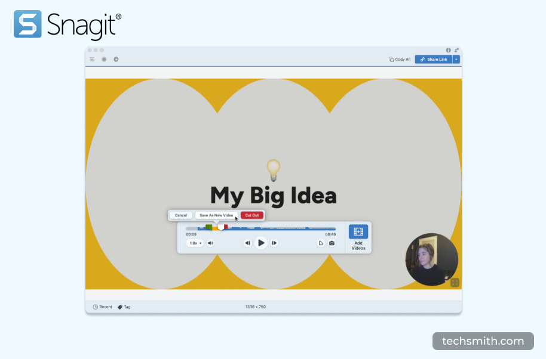Open the 1.0x playback speed dropdown
The image size is (546, 359).
pos(194,243)
